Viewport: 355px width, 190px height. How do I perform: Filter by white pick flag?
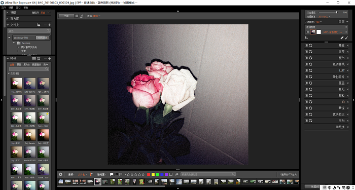pos(112,174)
